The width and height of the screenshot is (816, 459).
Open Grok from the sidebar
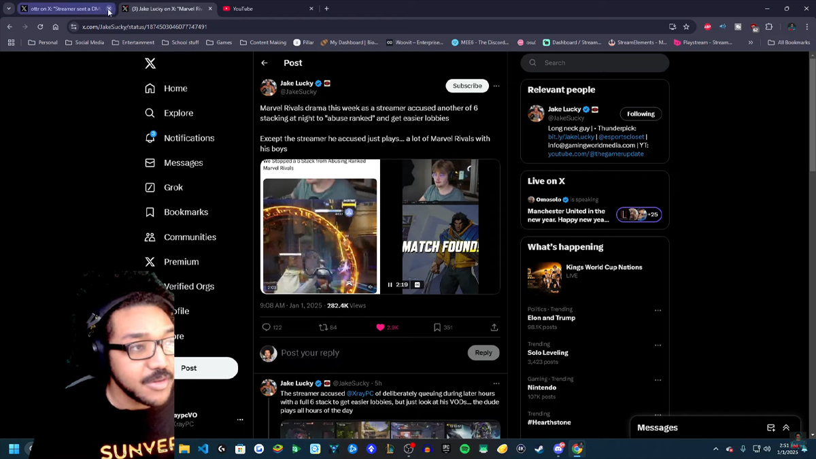173,187
